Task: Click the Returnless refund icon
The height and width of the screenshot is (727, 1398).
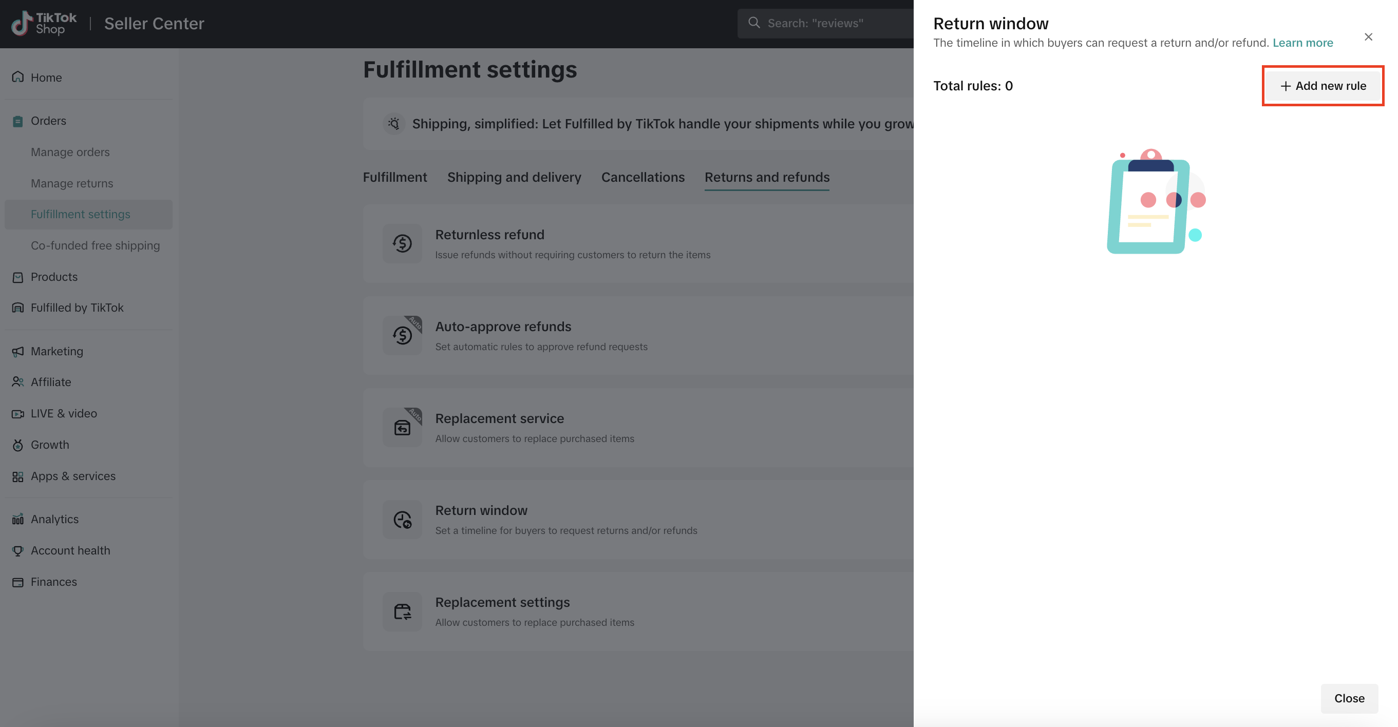Action: 402,243
